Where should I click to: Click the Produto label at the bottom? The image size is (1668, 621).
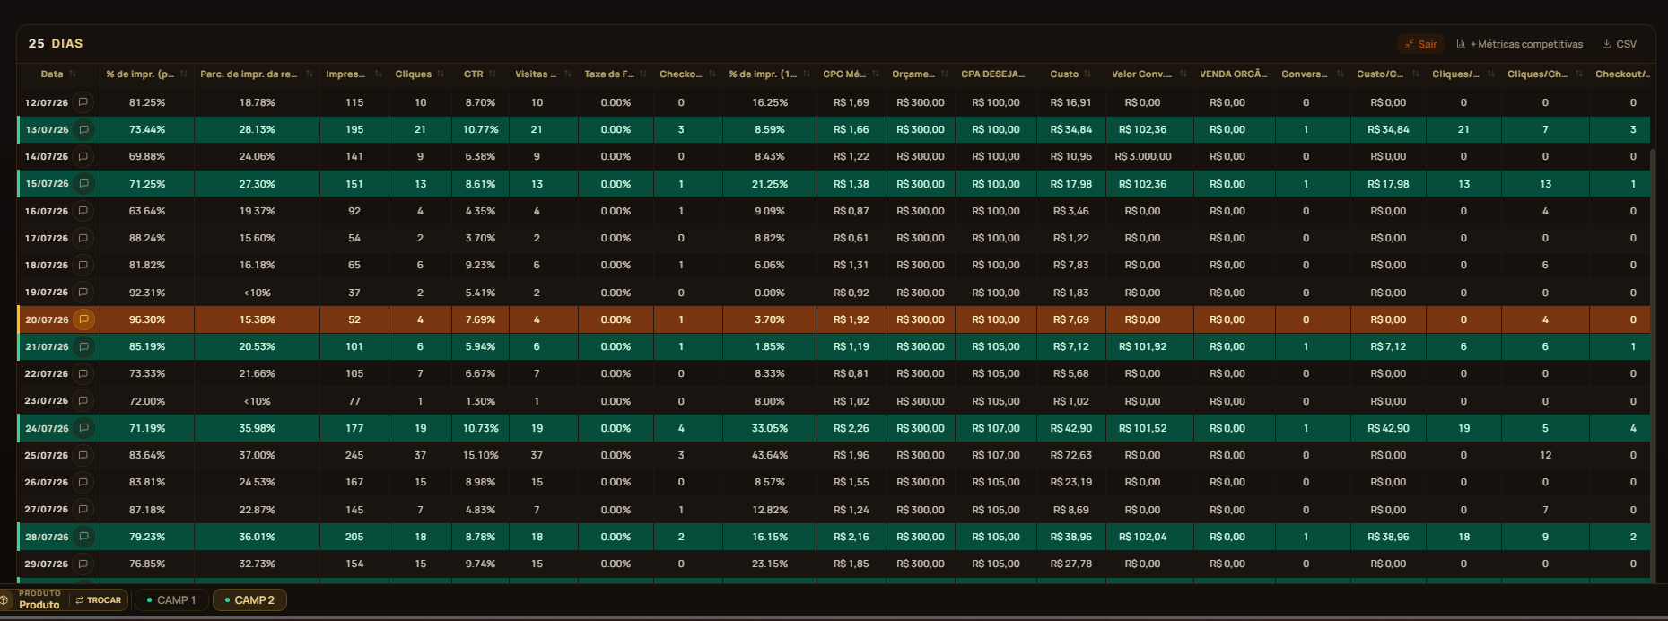[x=39, y=605]
